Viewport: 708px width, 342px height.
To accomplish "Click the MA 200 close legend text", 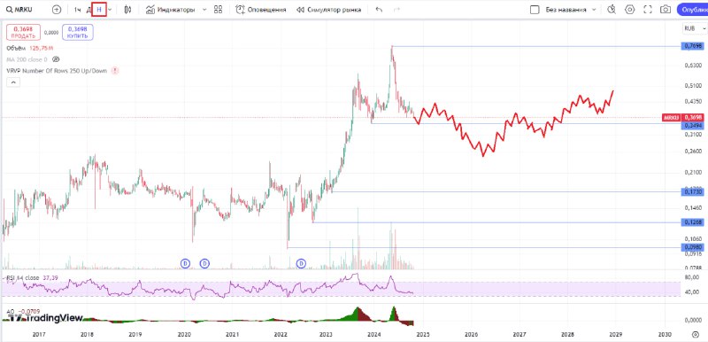I will [x=27, y=59].
